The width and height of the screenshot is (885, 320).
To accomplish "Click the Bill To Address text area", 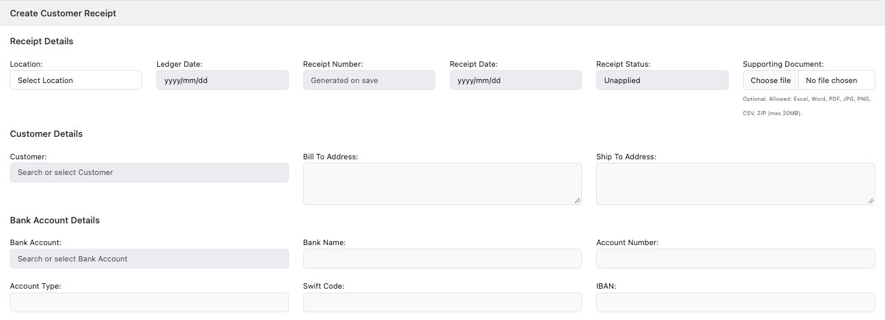I will tap(442, 184).
